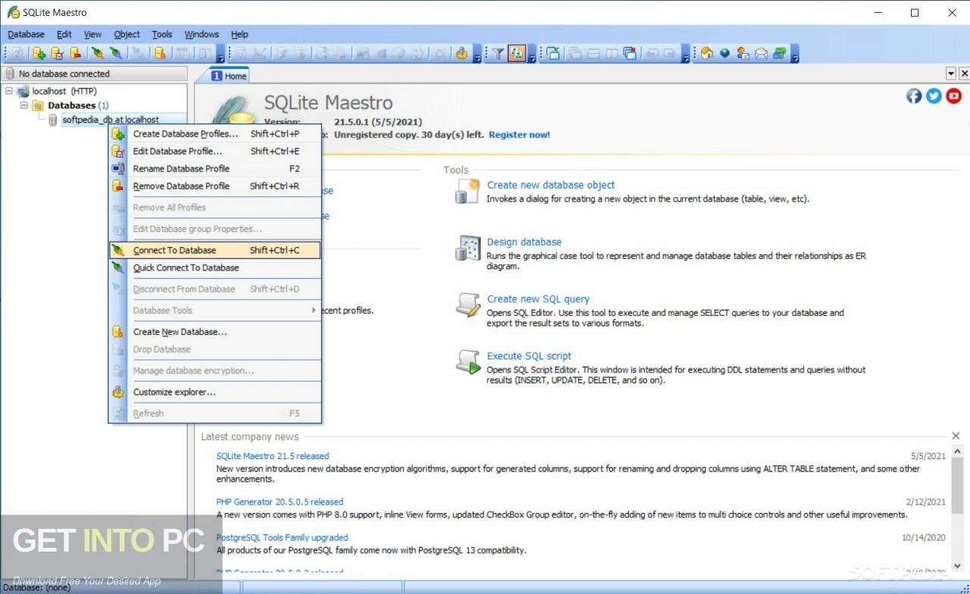The image size is (970, 594).
Task: Open toolbar overflow dropdown after sort toggle
Action: pos(532,55)
